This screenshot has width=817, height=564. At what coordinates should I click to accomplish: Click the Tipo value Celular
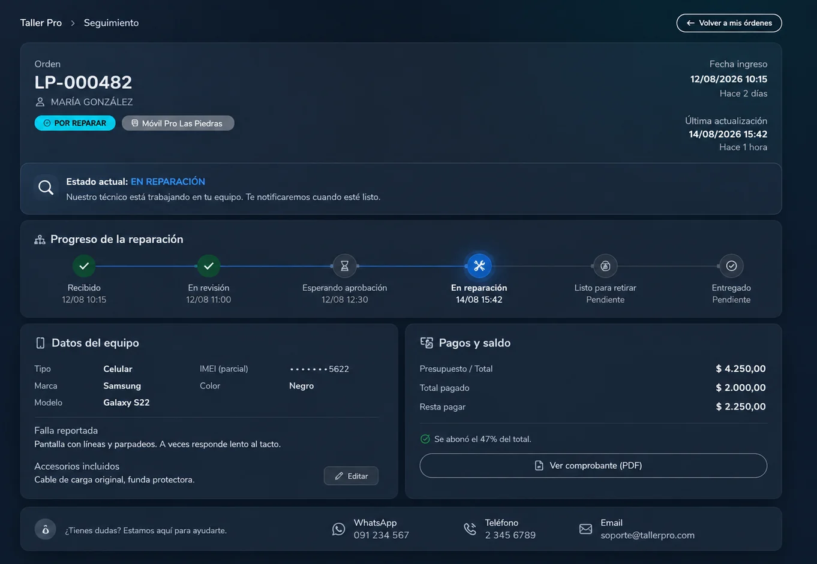118,369
